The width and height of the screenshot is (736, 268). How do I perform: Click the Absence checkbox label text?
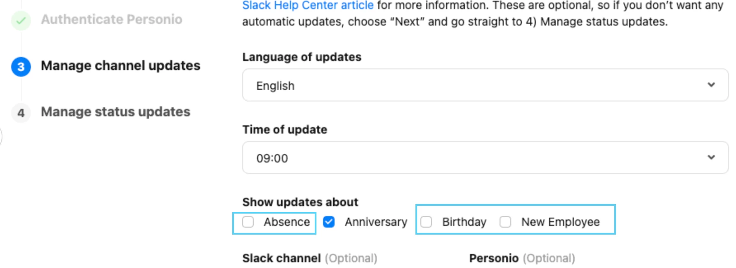[x=287, y=222]
